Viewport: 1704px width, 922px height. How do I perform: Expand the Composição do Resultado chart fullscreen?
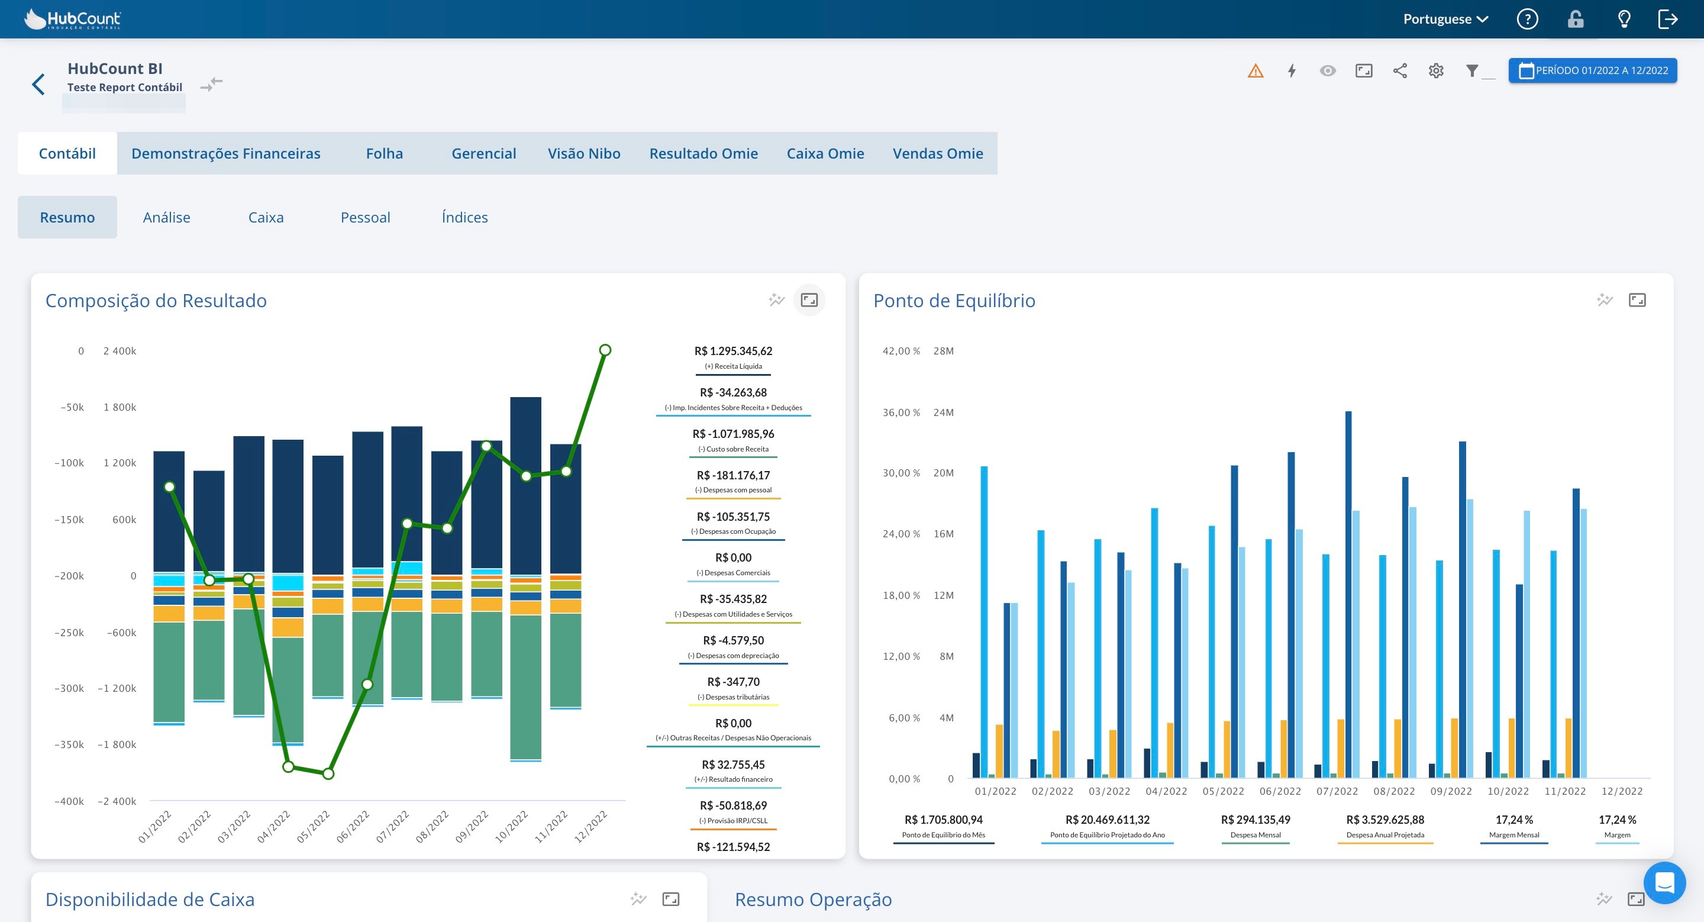809,300
